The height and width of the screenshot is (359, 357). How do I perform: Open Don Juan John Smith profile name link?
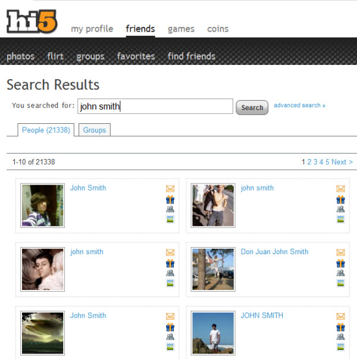[274, 252]
